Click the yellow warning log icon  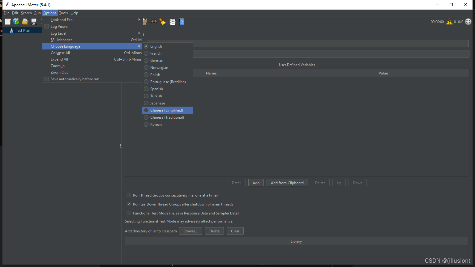[449, 22]
